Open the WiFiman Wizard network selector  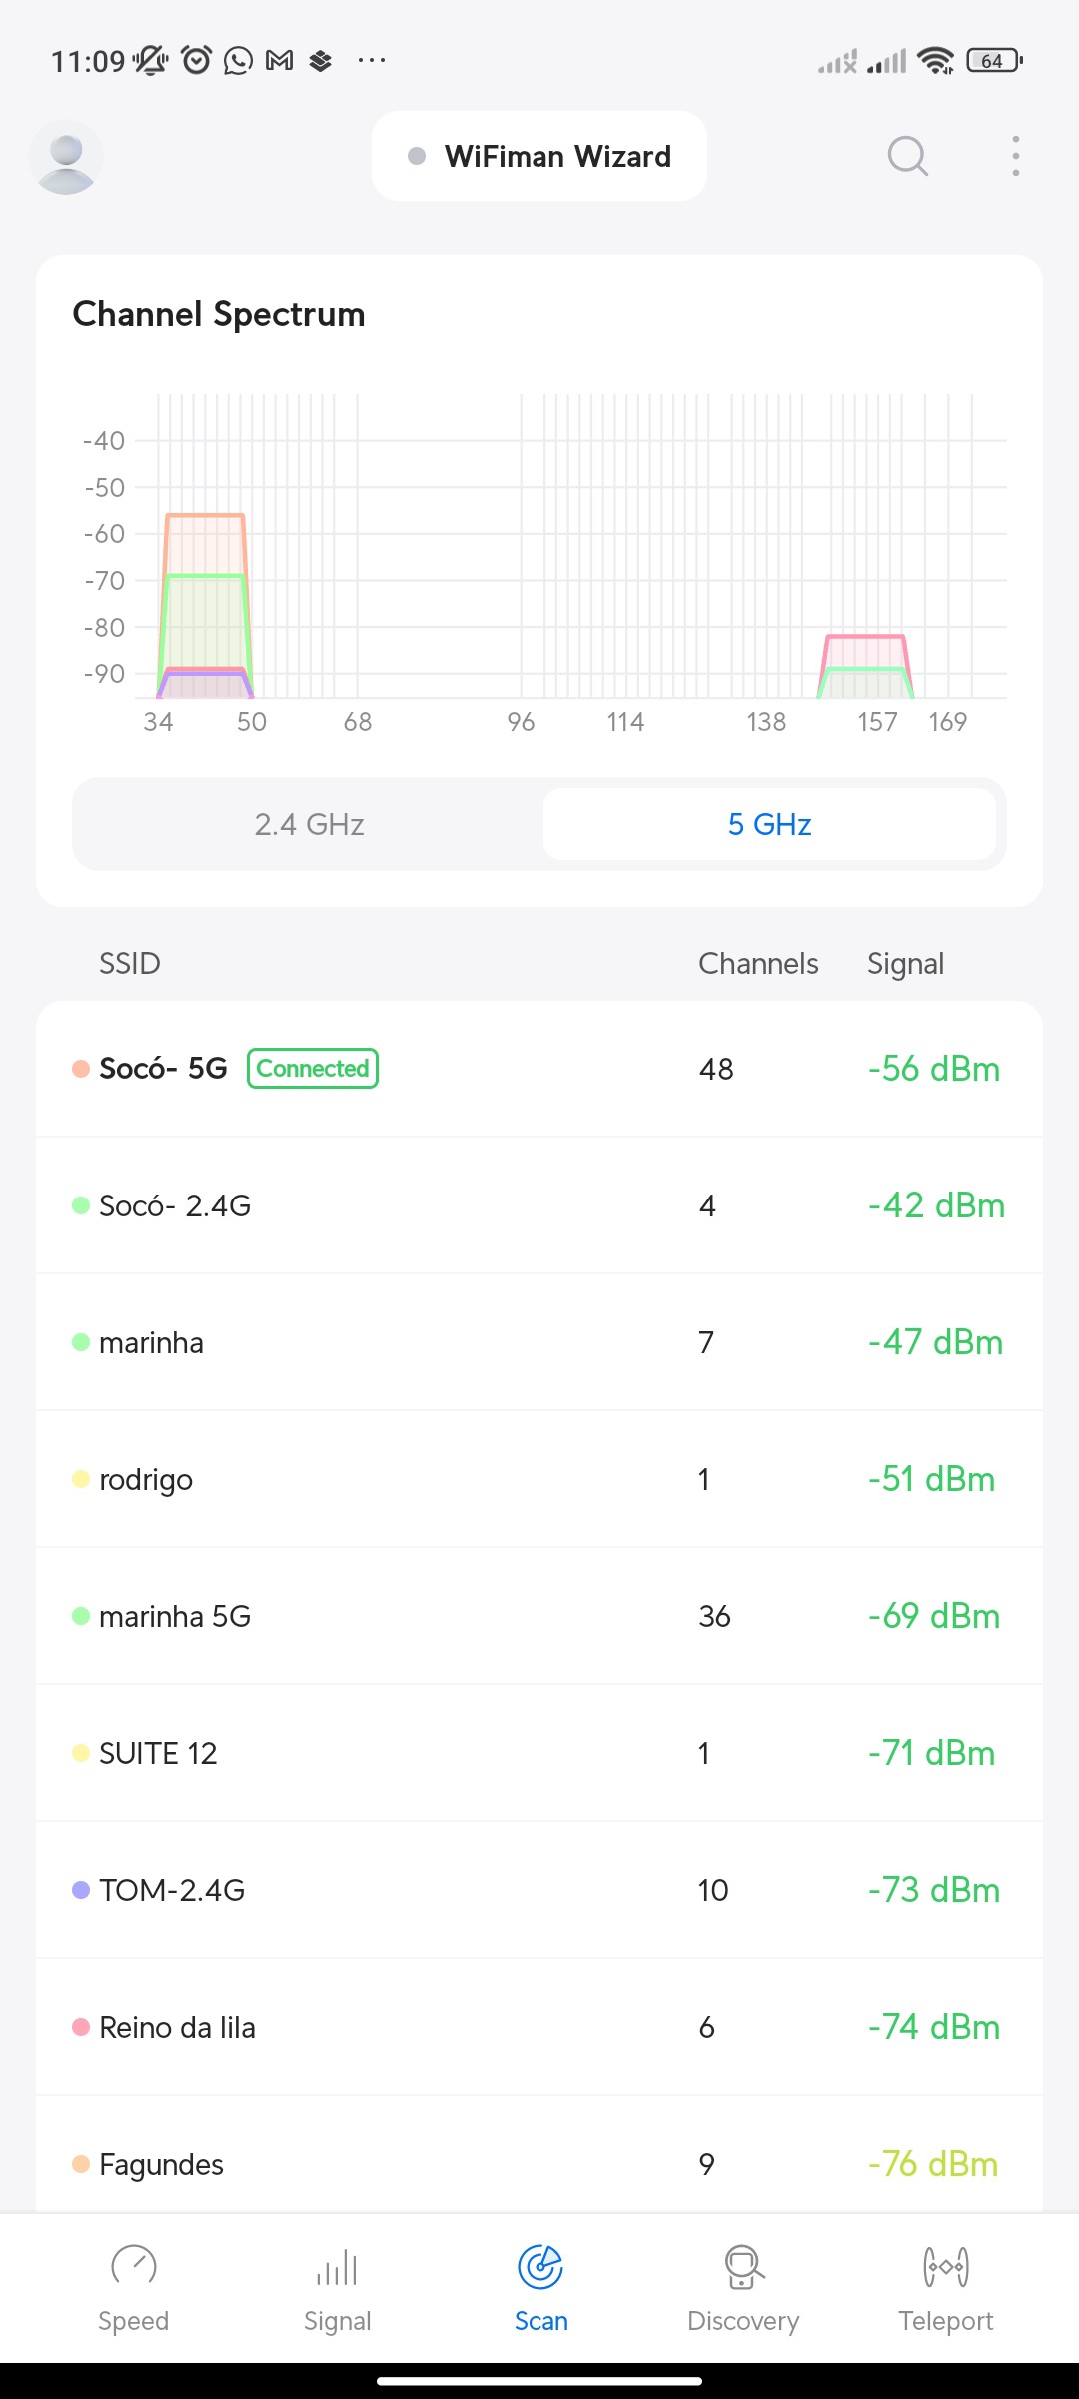click(539, 156)
